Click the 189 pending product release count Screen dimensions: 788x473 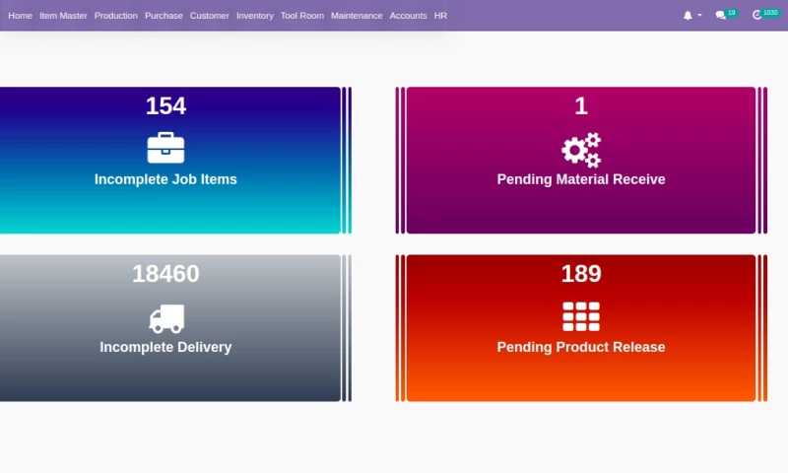[581, 274]
